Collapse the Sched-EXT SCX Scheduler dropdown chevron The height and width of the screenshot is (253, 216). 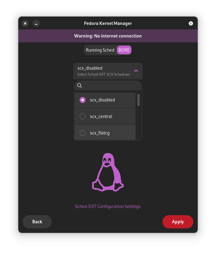136,71
